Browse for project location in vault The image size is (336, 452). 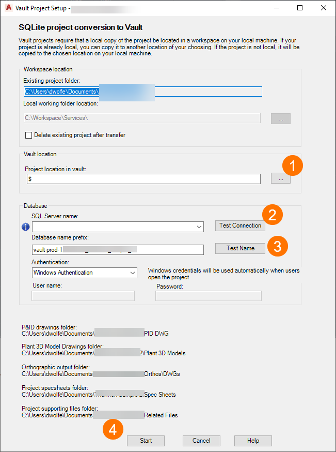[x=281, y=179]
